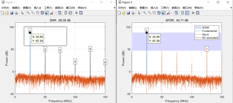Toggle Insert Legend off in Figure 2
Image resolution: width=233 pixels, height=103 pixels.
click(187, 13)
